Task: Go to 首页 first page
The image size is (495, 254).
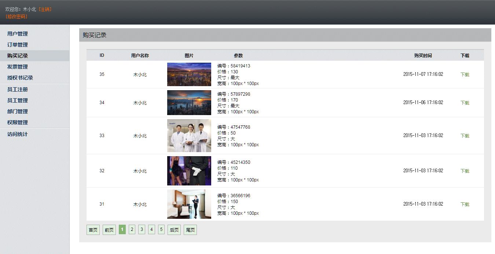Action: pos(93,230)
